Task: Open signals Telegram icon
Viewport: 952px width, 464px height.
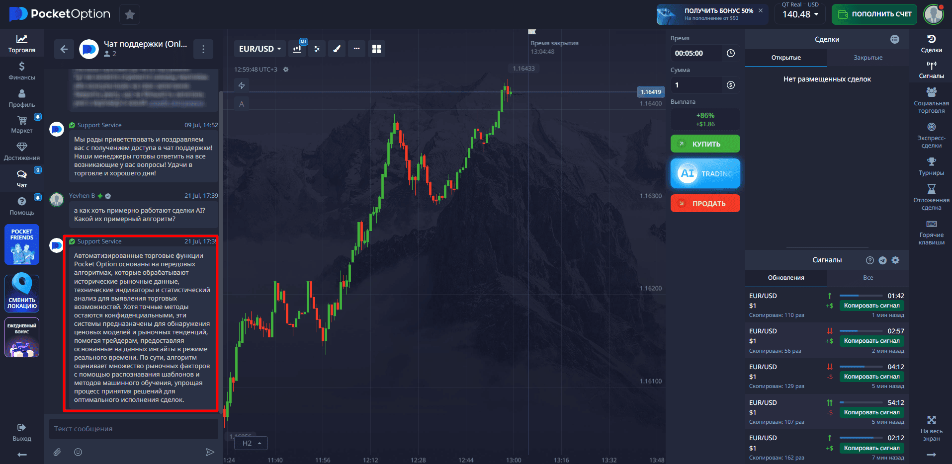Action: point(882,260)
